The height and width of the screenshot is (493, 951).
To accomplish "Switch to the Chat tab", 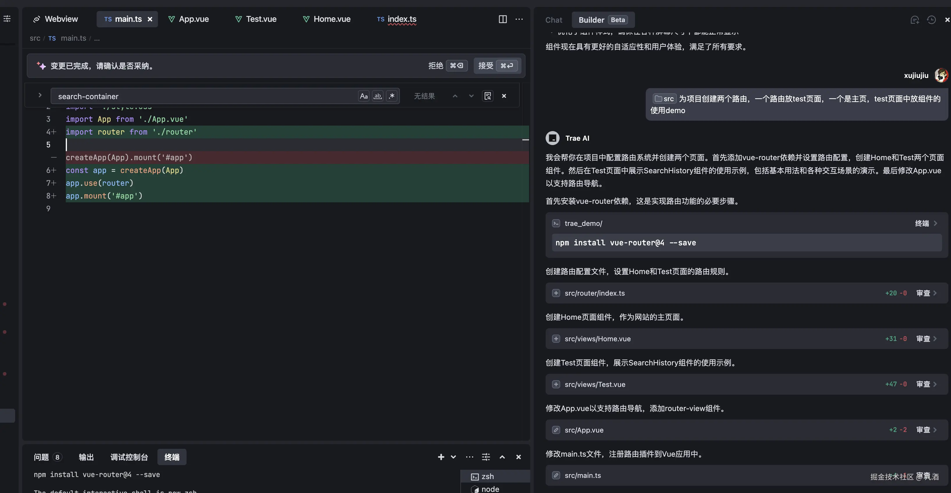I will [x=553, y=20].
